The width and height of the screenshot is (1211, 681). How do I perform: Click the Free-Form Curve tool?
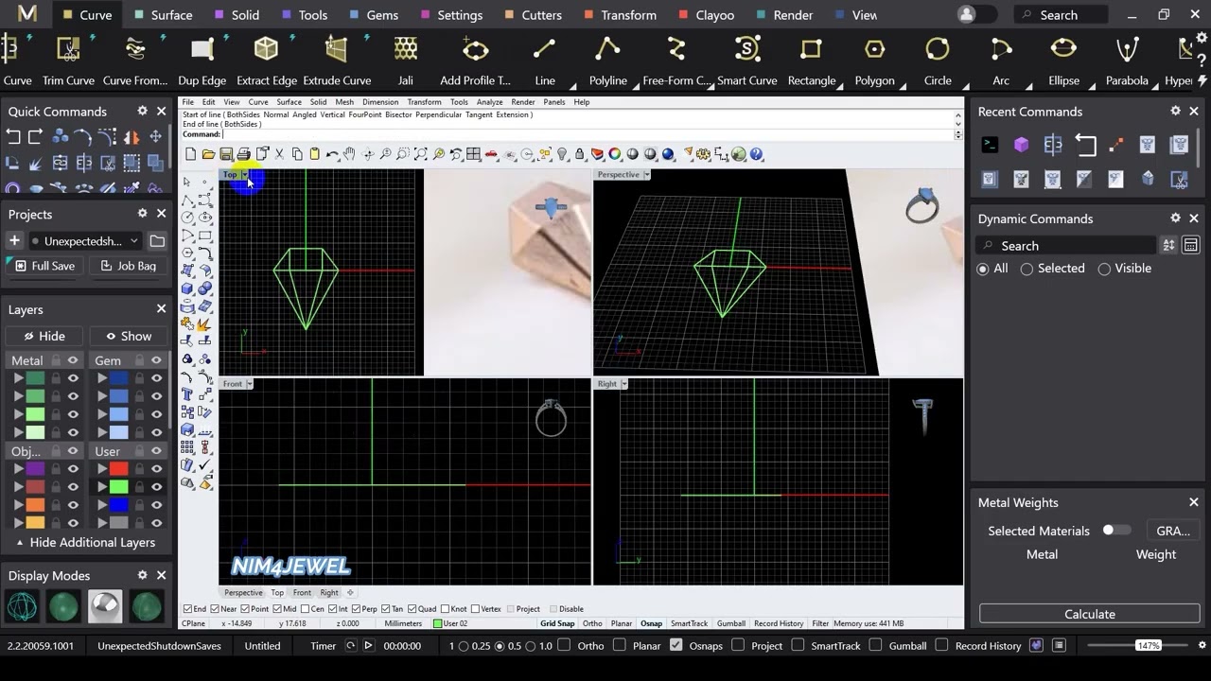[x=676, y=61]
